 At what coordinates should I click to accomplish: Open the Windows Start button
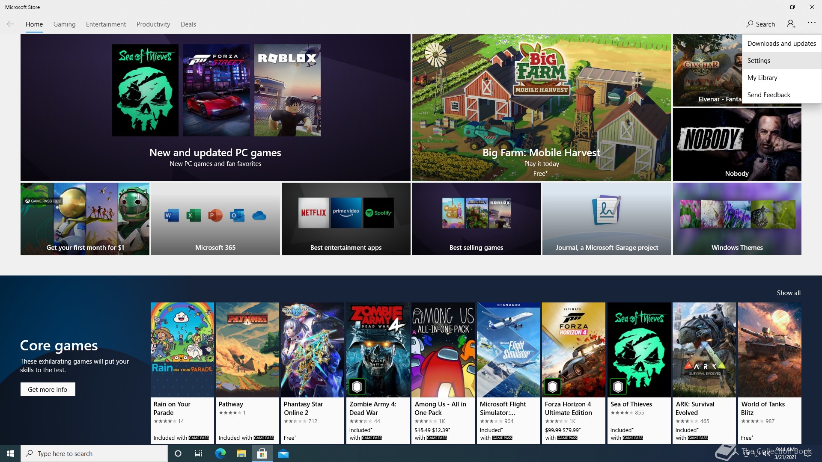point(10,453)
